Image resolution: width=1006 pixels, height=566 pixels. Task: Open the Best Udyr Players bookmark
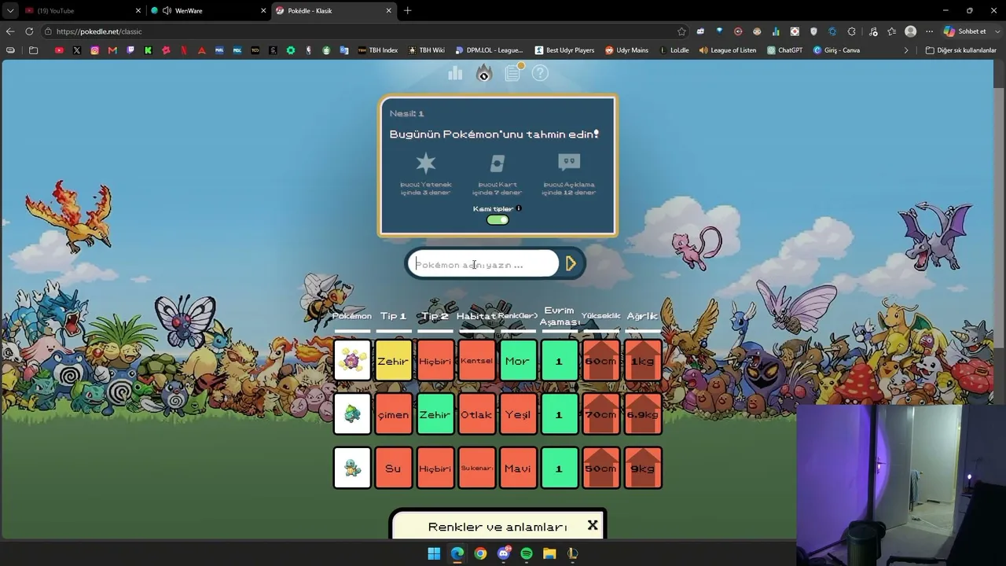pos(564,50)
